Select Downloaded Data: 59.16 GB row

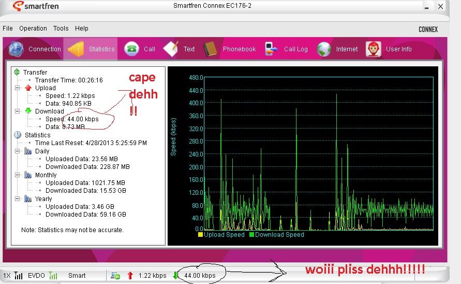tap(85, 215)
